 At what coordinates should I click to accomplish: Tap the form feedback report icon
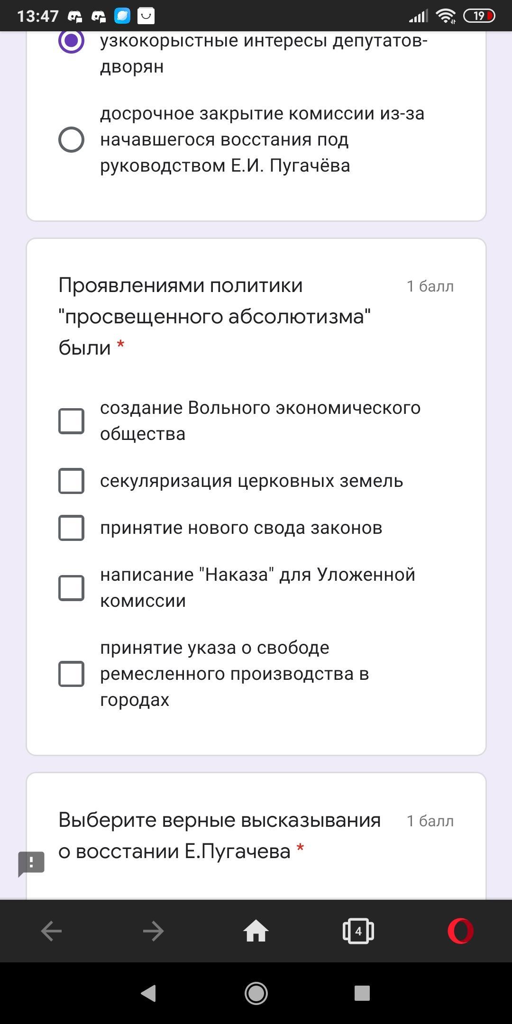tap(31, 863)
